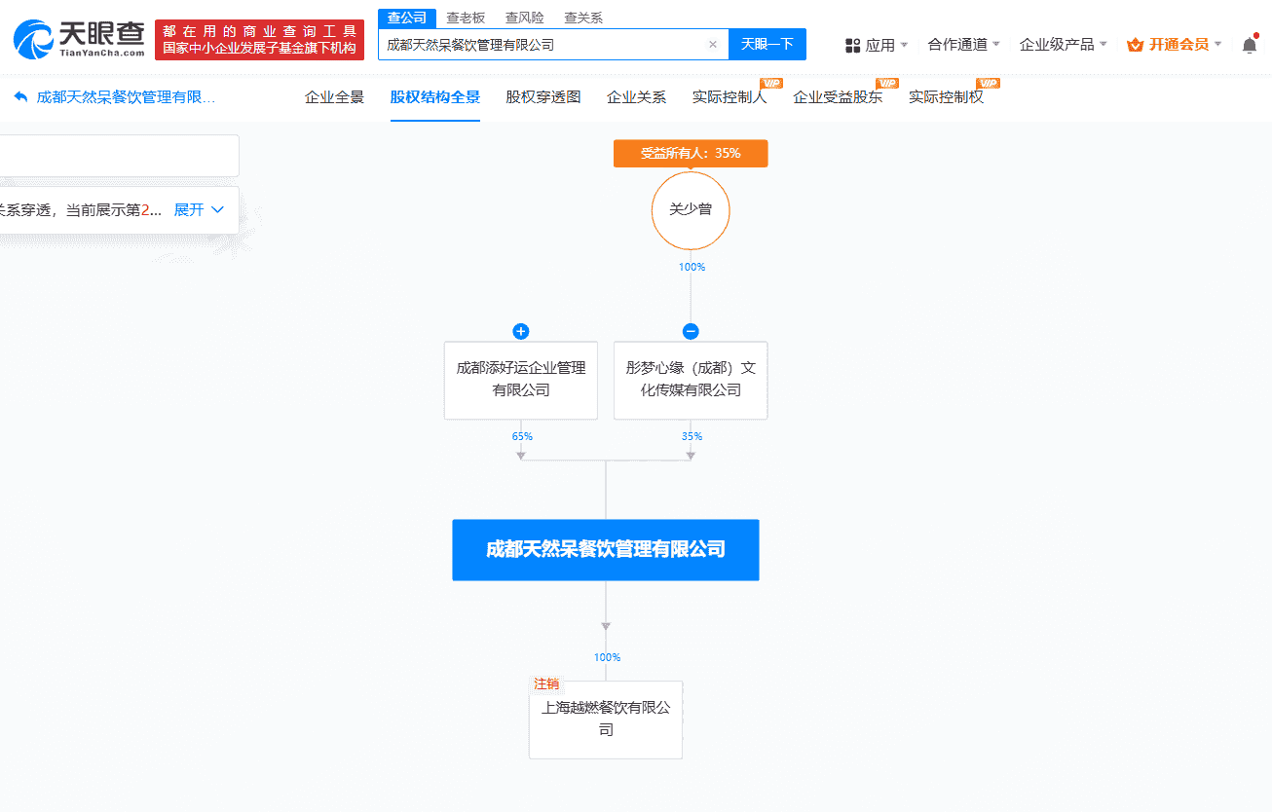Open the 合作通道 dropdown menu
The width and height of the screenshot is (1272, 812).
pyautogui.click(x=963, y=45)
